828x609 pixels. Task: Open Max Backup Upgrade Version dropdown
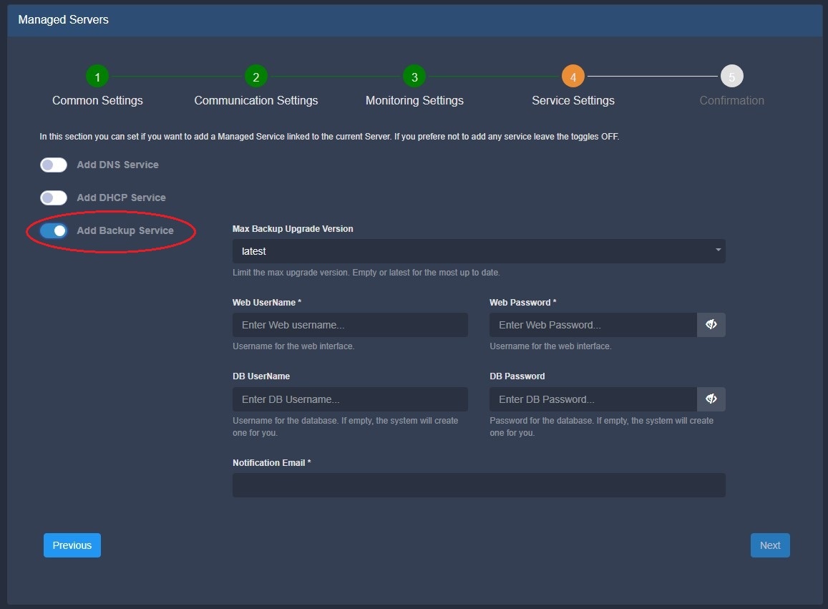478,251
